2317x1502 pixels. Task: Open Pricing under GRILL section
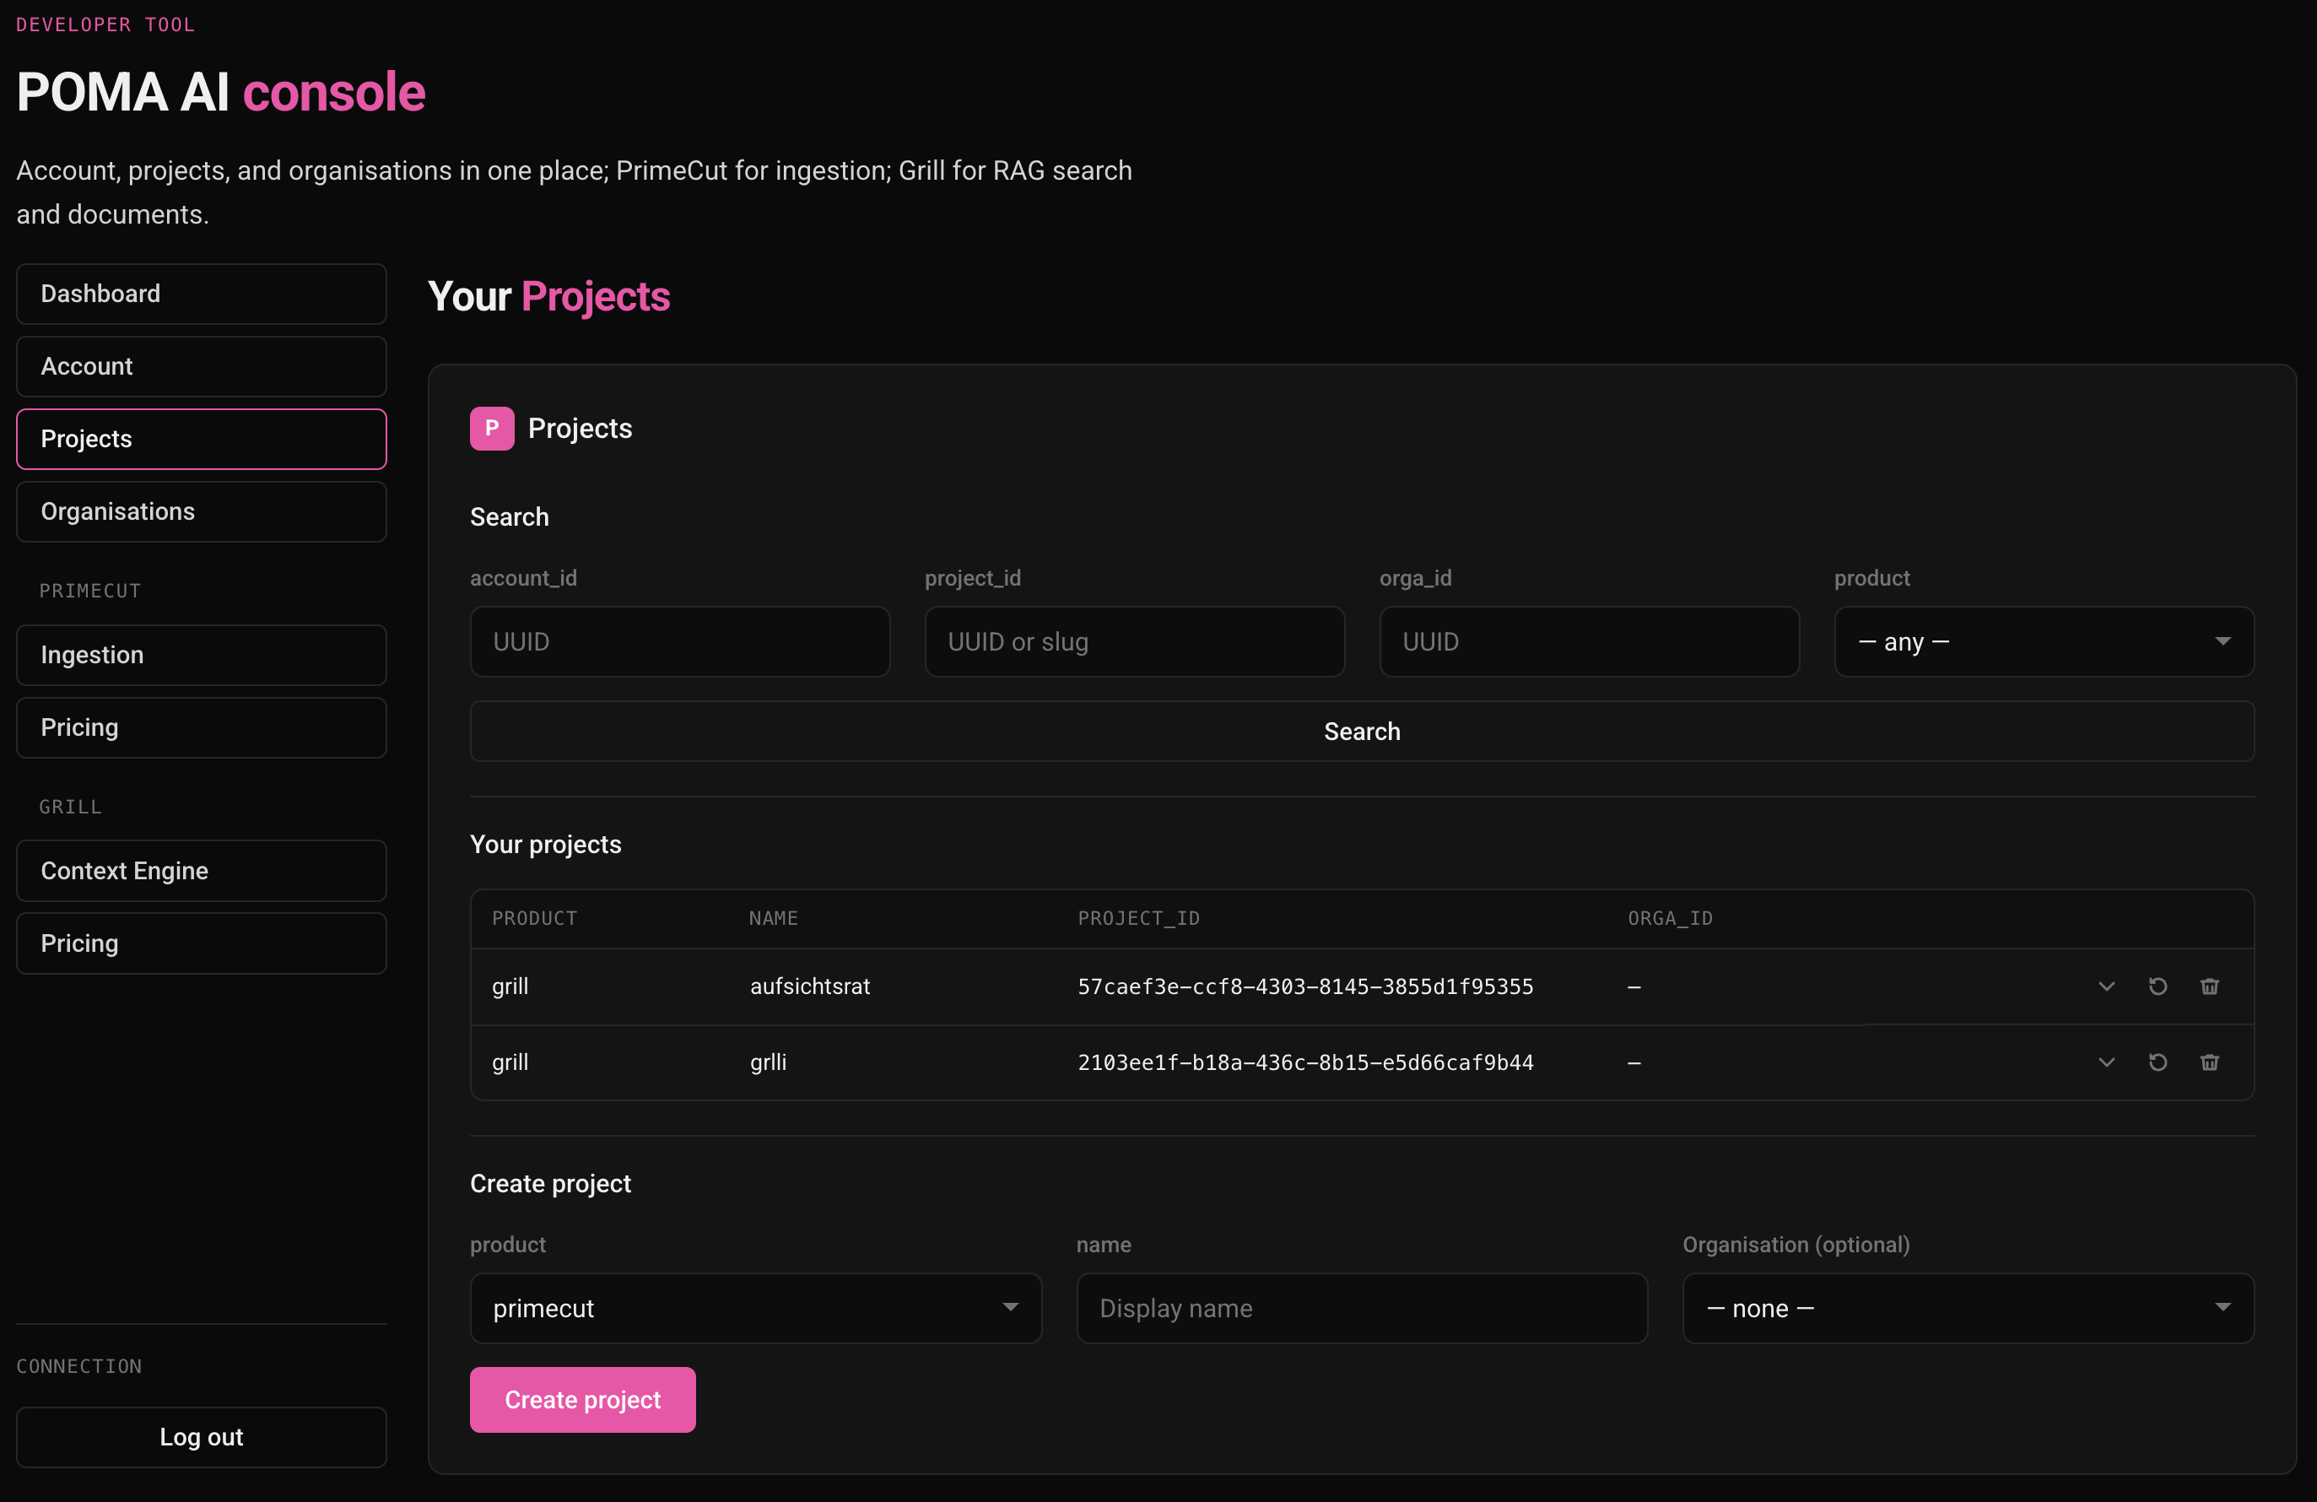tap(202, 943)
